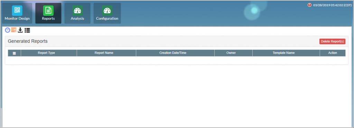Click the orange stacked server bars icon
This screenshot has height=128, width=354.
coord(14,30)
